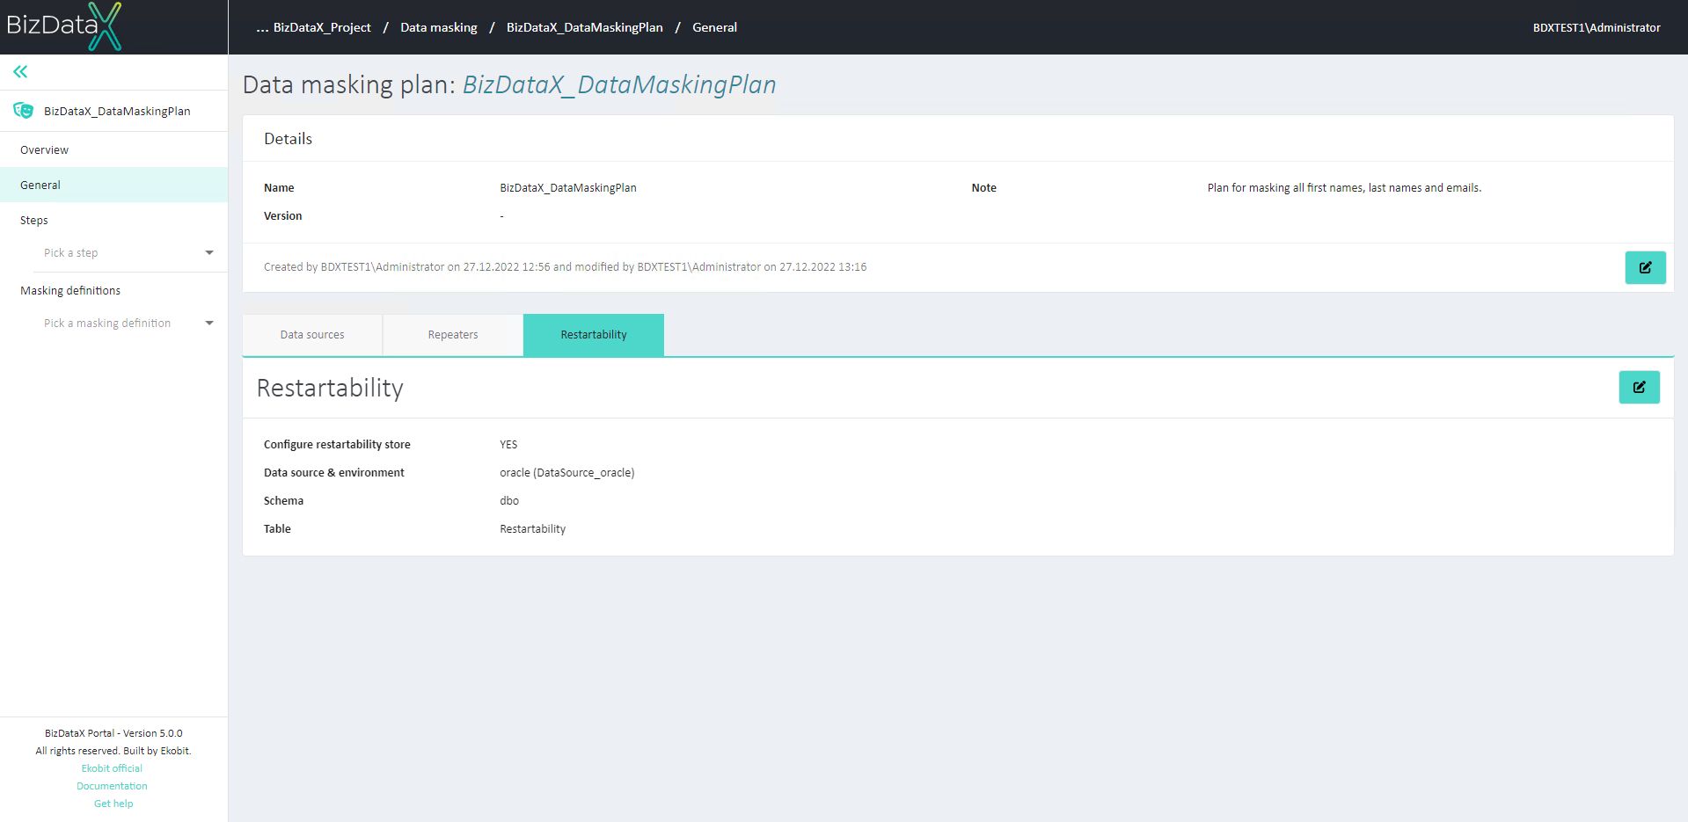Select the Restartability tab
Viewport: 1688px width, 822px height.
[594, 335]
